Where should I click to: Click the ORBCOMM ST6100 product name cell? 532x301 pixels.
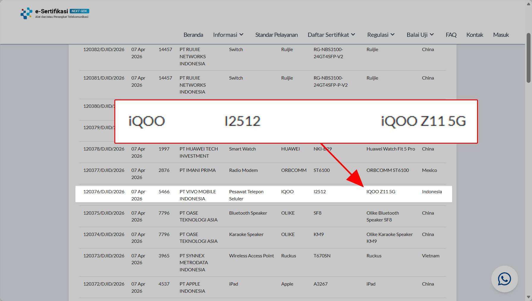tap(387, 170)
